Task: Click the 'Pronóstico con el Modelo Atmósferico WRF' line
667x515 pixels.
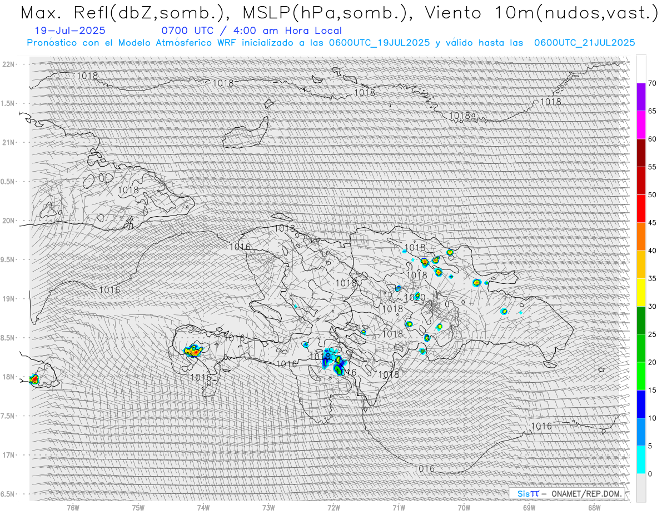Action: (x=331, y=43)
